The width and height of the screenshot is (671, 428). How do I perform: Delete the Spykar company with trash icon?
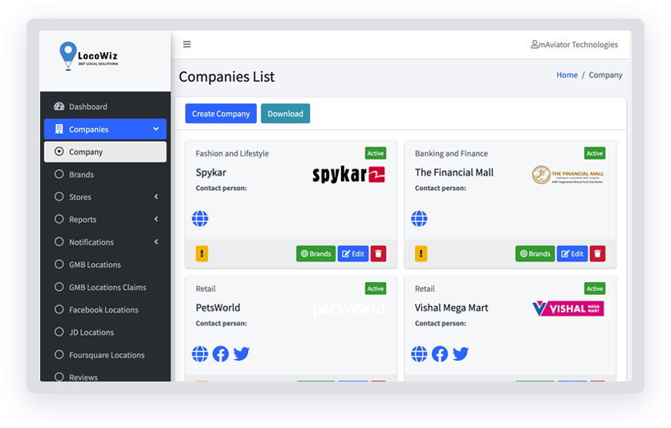click(378, 254)
